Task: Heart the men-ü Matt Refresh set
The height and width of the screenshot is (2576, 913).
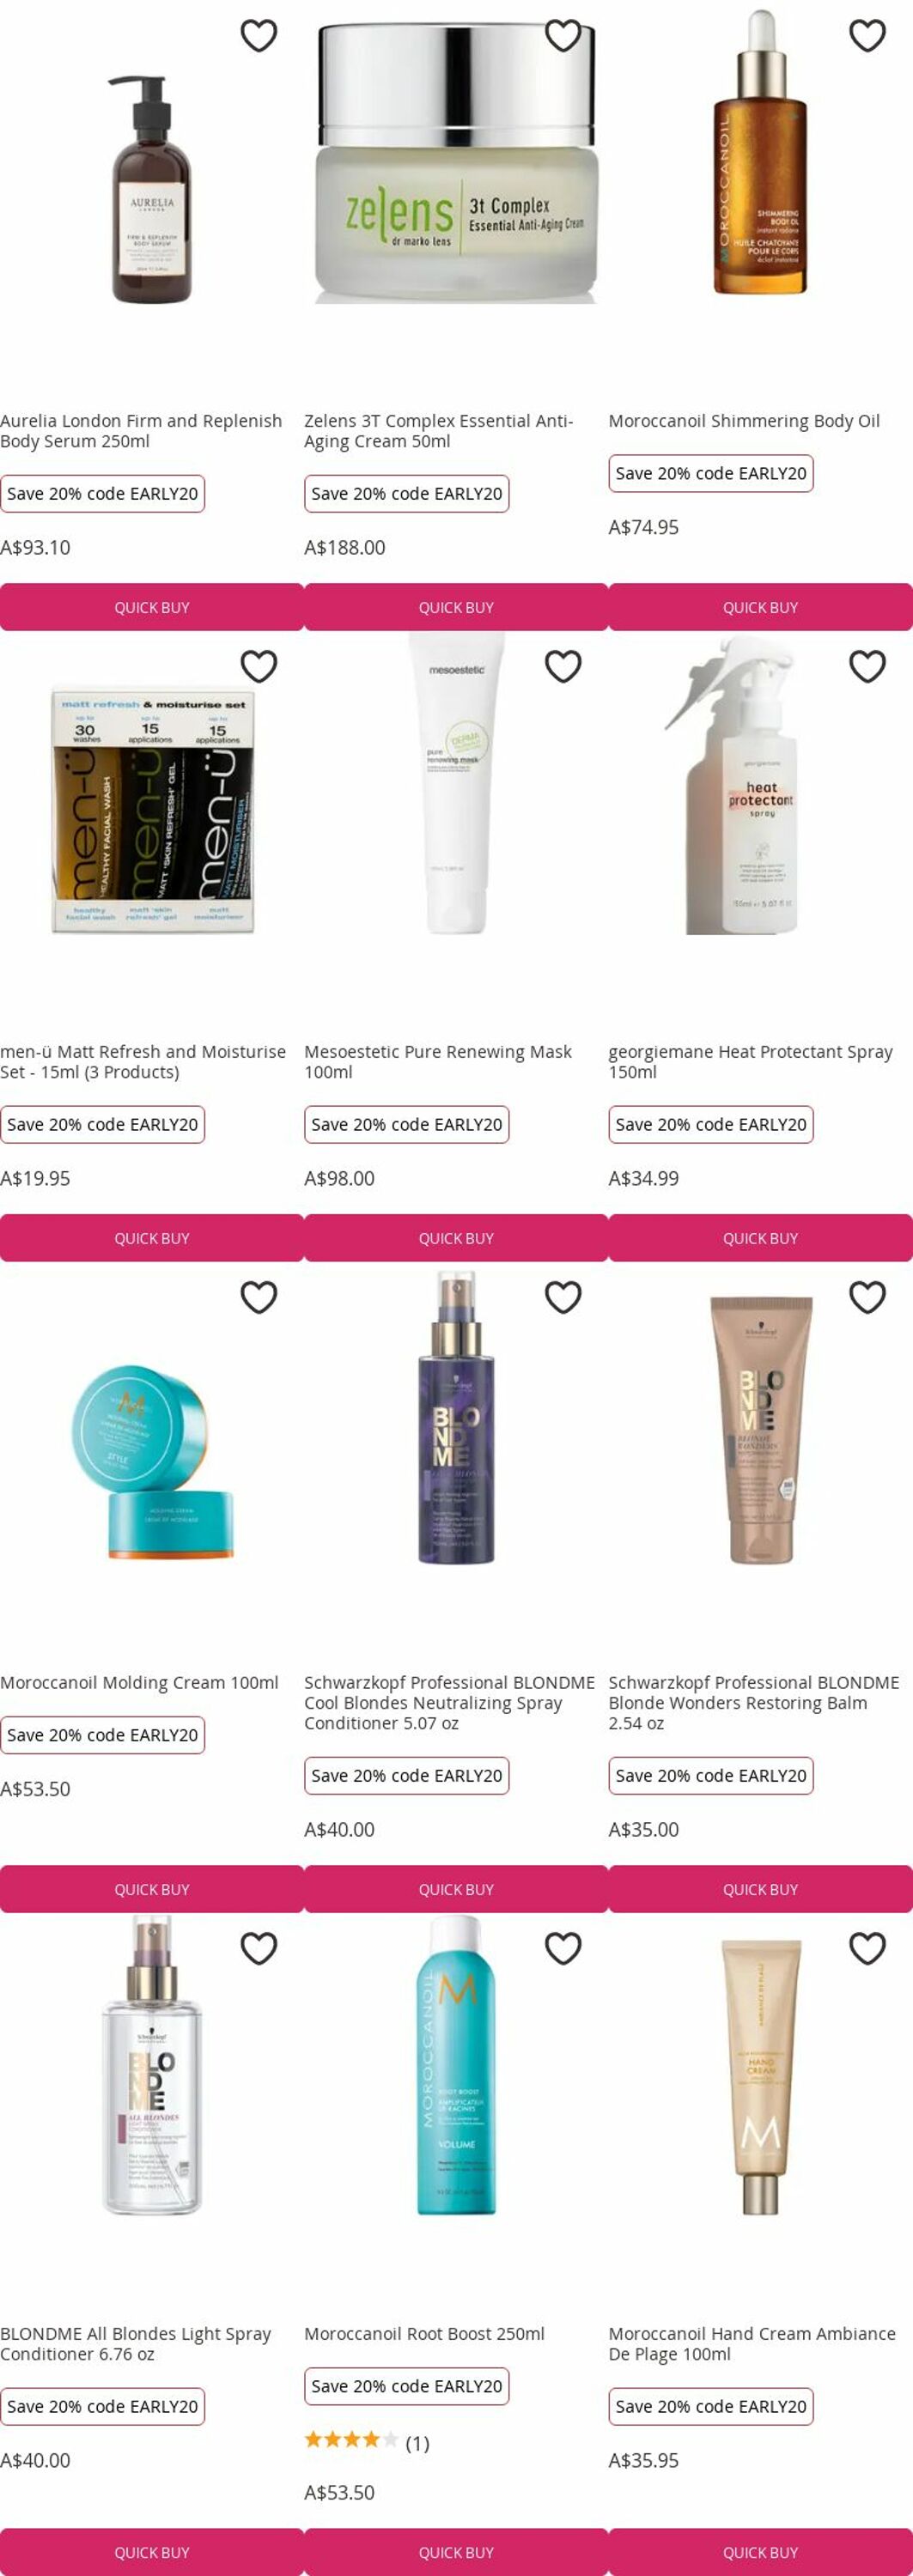Action: (259, 666)
